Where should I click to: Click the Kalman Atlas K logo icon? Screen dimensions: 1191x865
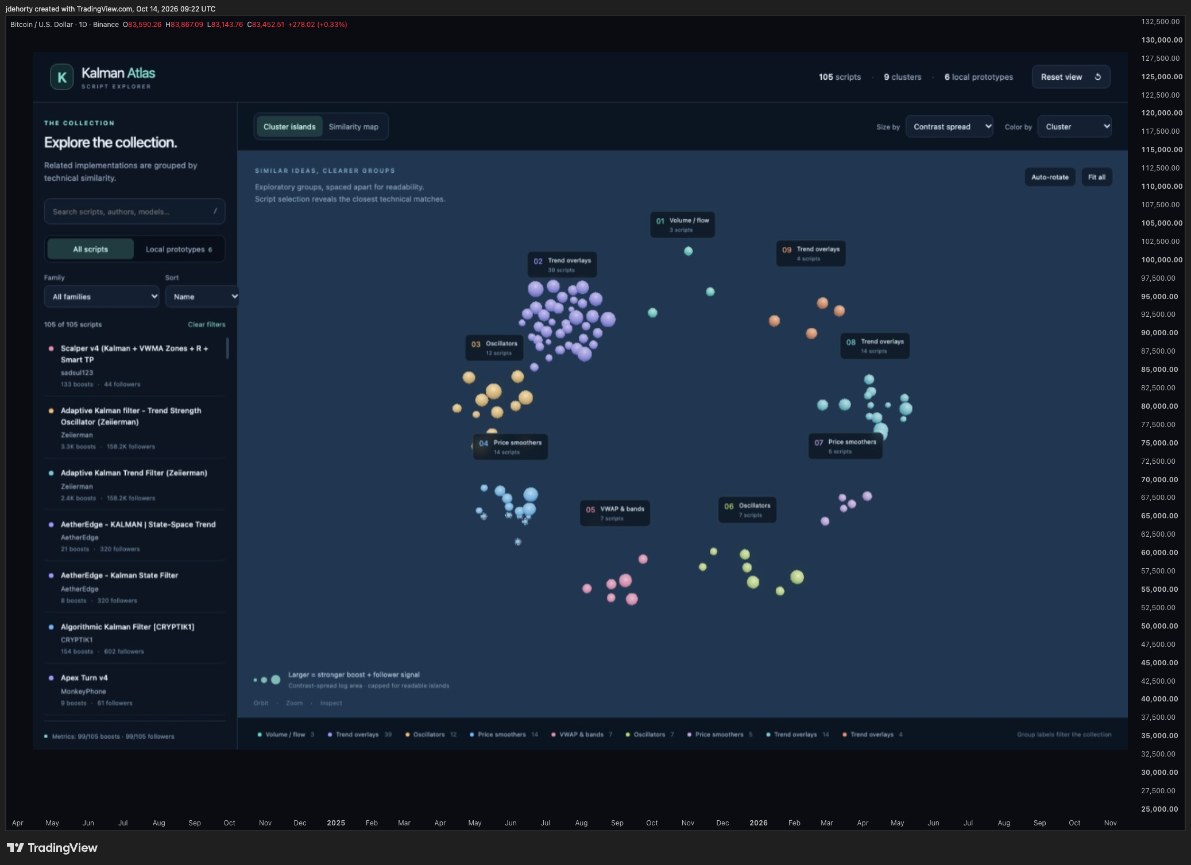(x=62, y=77)
